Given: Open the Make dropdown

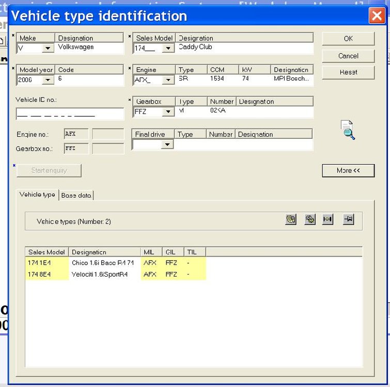Looking at the screenshot, I should (x=48, y=48).
